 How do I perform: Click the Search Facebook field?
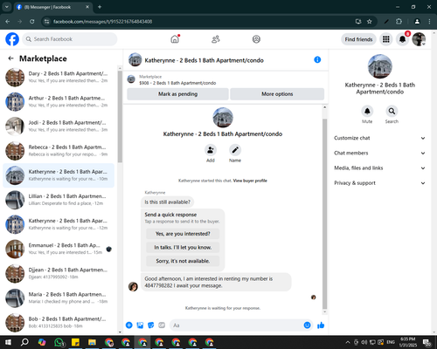point(70,39)
